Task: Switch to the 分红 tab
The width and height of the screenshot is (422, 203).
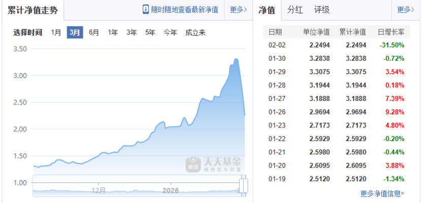Action: coord(295,10)
